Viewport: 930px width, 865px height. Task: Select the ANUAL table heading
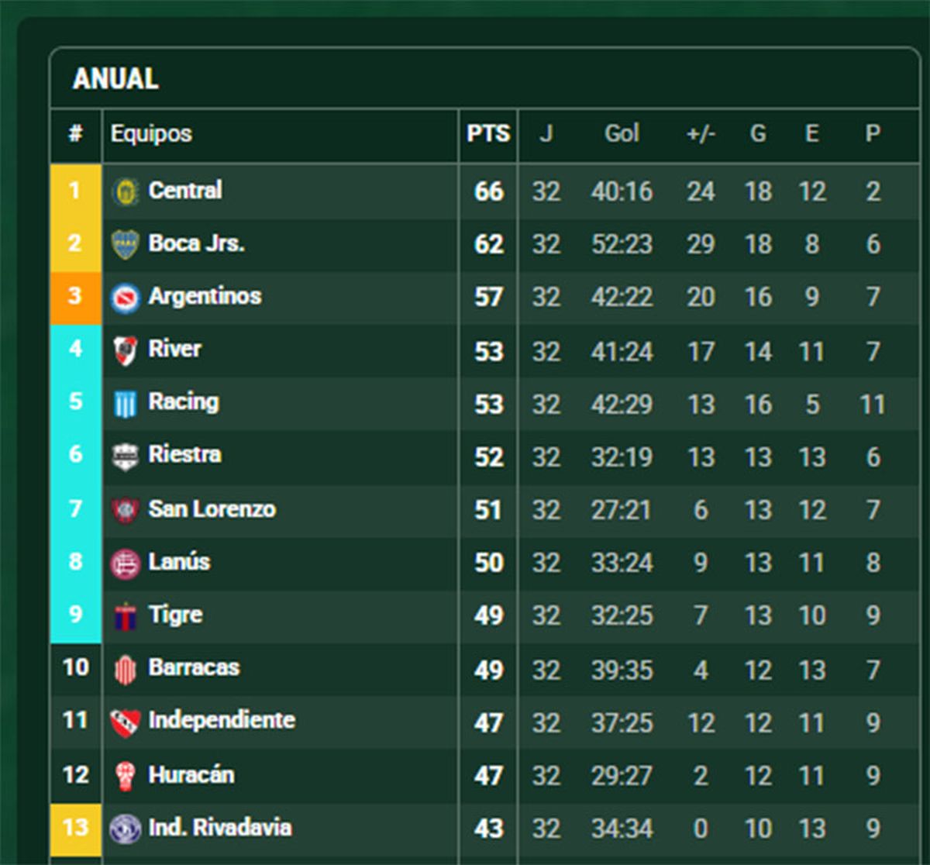tap(115, 78)
